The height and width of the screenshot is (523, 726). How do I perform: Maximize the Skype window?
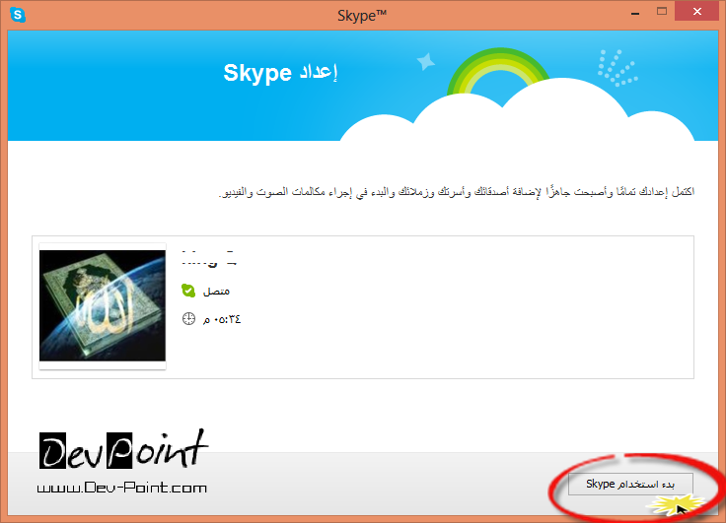662,12
